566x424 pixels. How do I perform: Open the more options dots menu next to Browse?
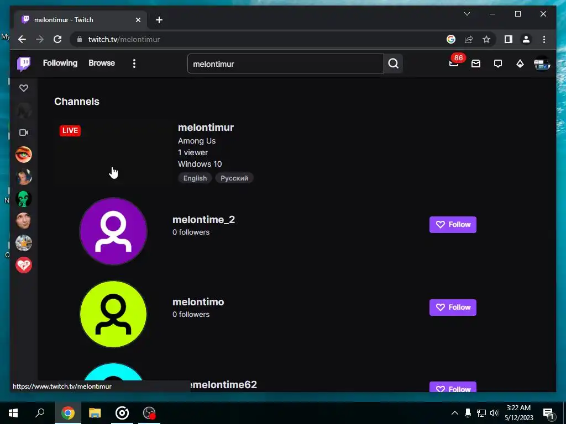[134, 64]
